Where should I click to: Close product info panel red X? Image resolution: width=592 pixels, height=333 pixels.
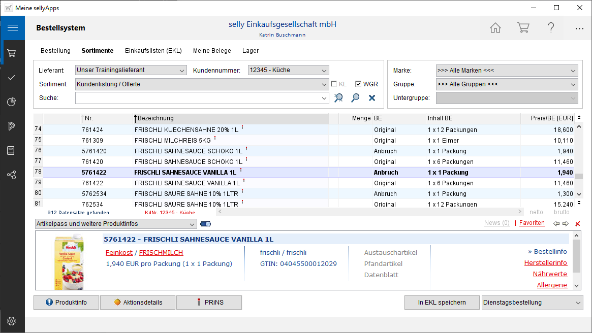578,224
